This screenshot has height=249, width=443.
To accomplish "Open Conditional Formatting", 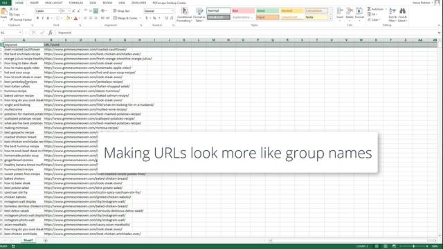I will pos(185,15).
